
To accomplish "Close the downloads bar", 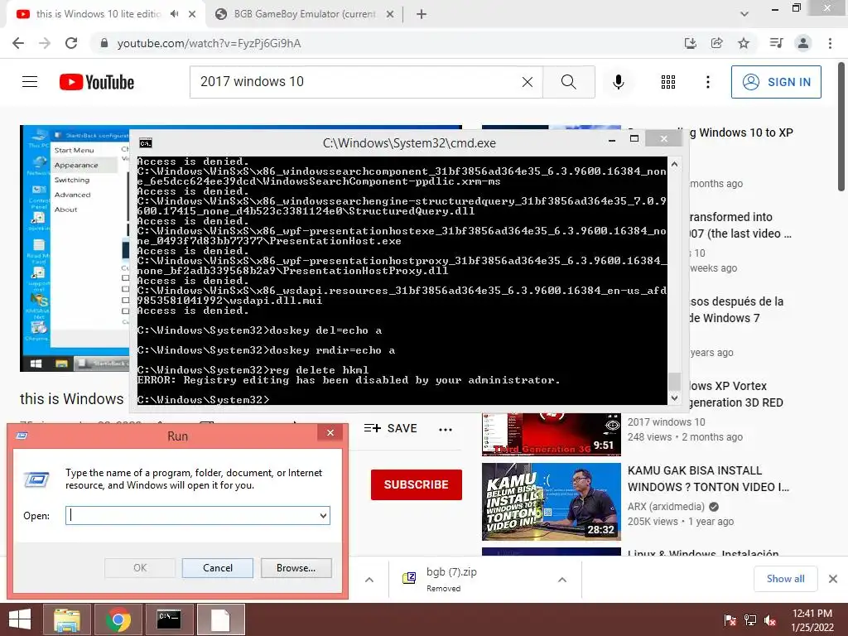I will pos(833,579).
